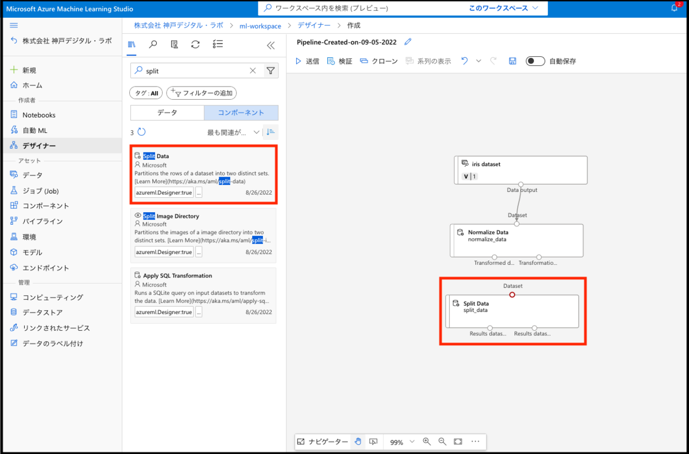
Task: Open the search panel tab icon
Action: [153, 45]
